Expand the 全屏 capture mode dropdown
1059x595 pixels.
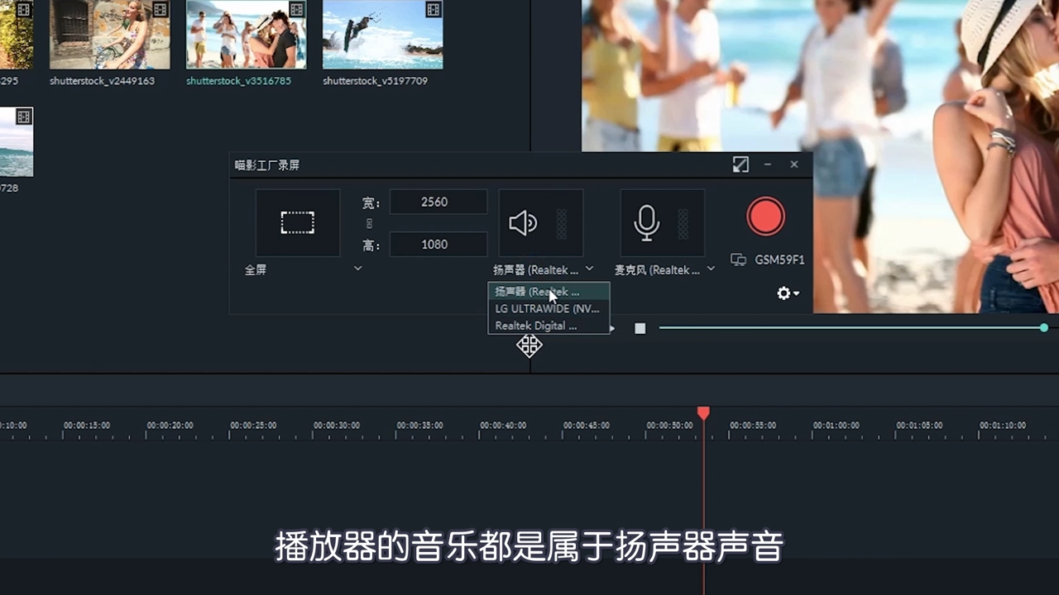(x=357, y=269)
